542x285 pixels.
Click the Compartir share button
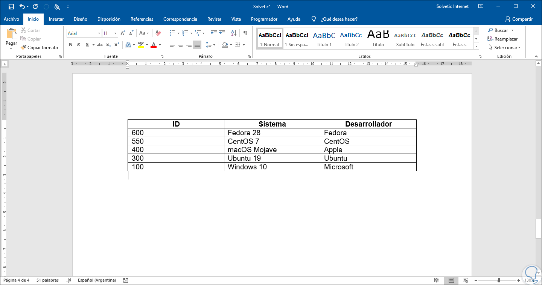519,19
